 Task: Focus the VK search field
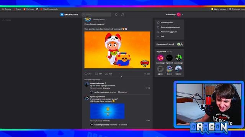click(x=96, y=14)
